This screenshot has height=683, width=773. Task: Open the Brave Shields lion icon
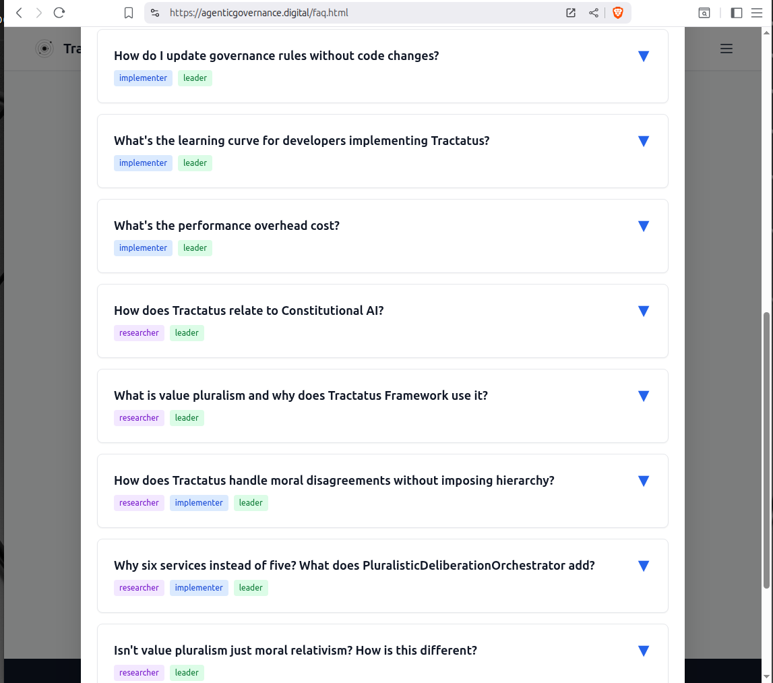(x=617, y=13)
